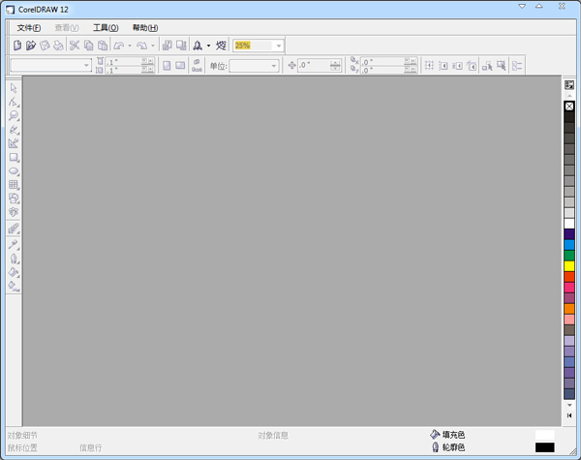Expand the paper size dropdown
This screenshot has width=581, height=460.
pyautogui.click(x=86, y=66)
